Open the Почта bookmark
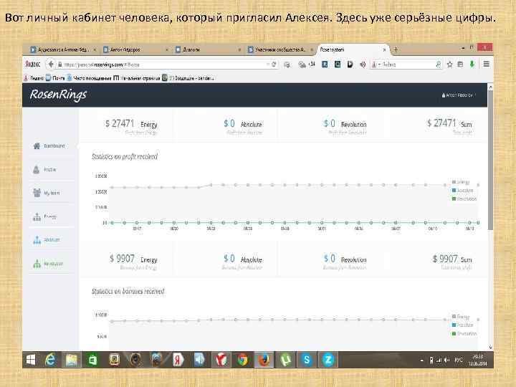516x387 pixels. tap(55, 78)
